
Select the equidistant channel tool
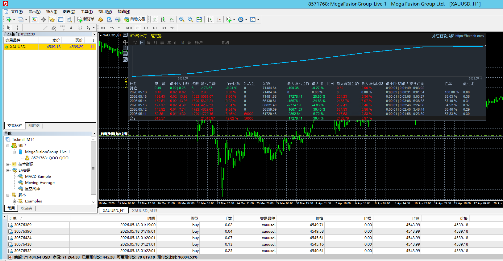click(54, 28)
